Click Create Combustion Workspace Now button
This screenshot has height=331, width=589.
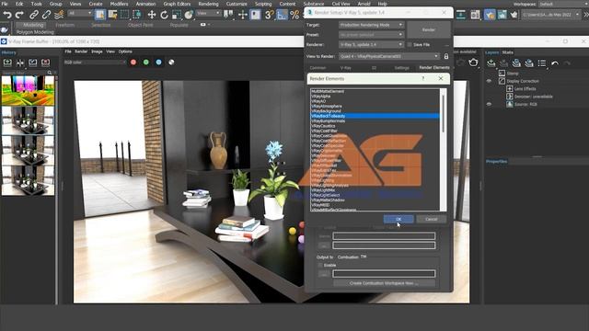click(384, 283)
